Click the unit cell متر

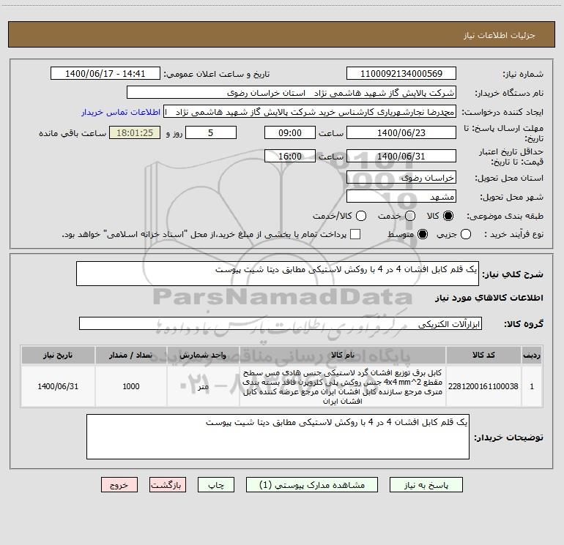[203, 386]
